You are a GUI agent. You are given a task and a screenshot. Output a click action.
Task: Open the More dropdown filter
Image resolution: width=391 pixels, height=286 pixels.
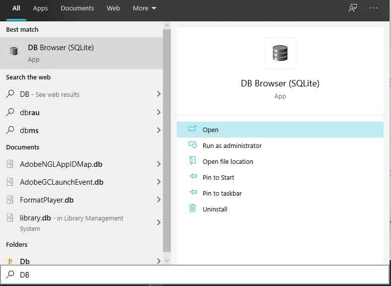tap(145, 8)
